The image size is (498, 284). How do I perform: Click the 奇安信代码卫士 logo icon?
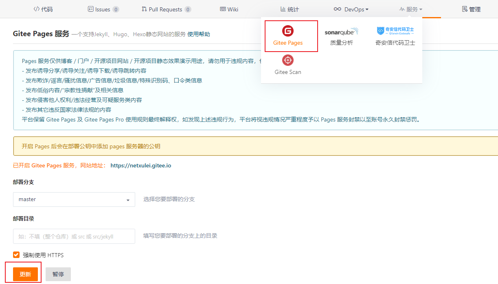(395, 31)
